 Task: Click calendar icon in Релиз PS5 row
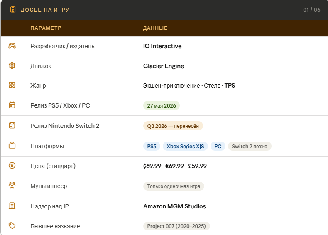point(12,105)
